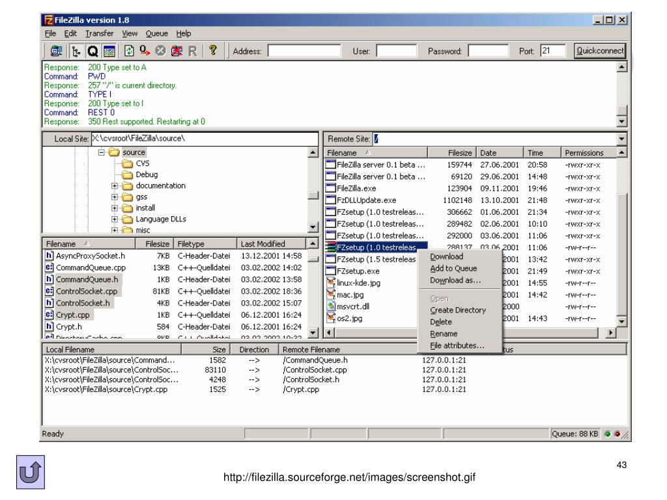
Task: Choose Download from the context menu
Action: 446,257
